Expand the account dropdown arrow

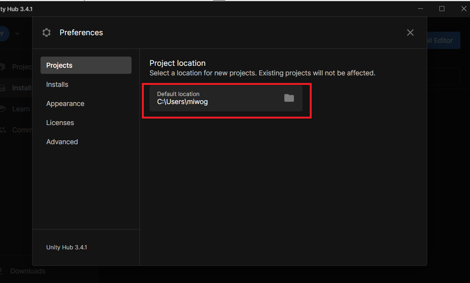[x=17, y=34]
